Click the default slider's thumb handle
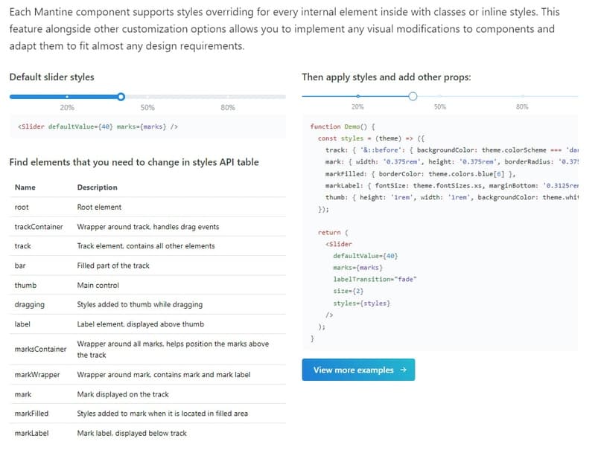 pos(121,96)
